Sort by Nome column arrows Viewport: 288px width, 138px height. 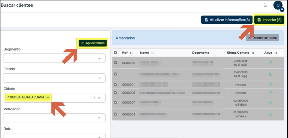tap(152, 53)
